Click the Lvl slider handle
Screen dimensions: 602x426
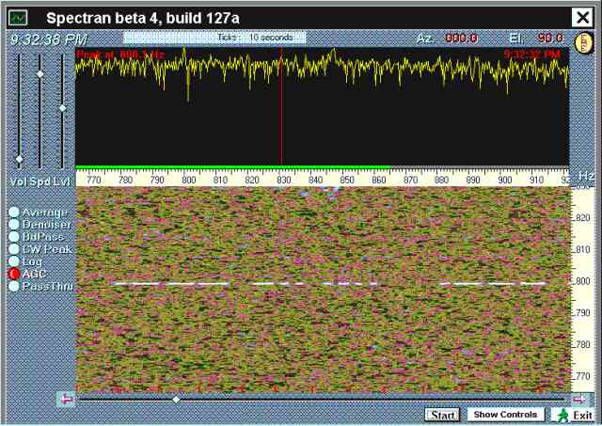pos(63,108)
